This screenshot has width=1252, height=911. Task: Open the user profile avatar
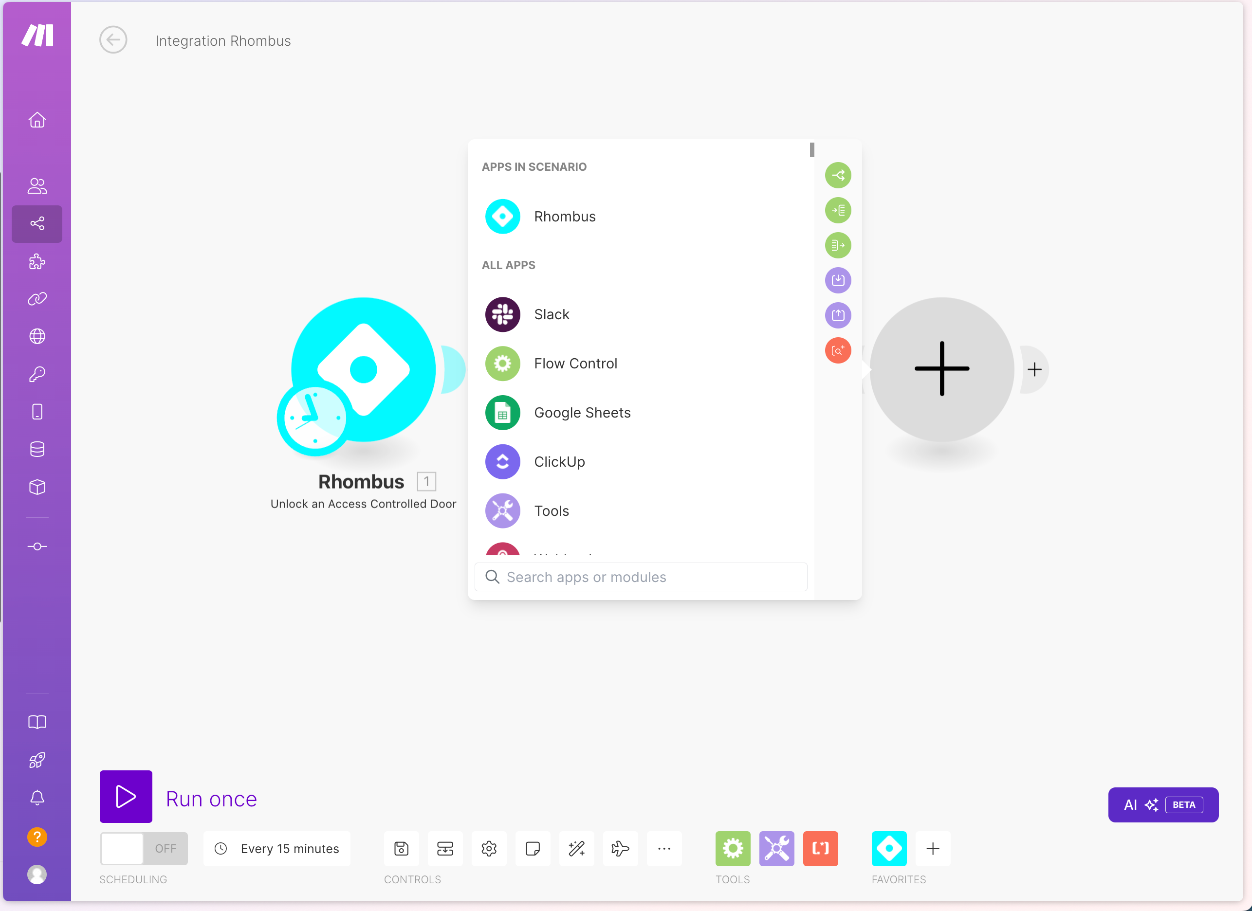pyautogui.click(x=37, y=875)
